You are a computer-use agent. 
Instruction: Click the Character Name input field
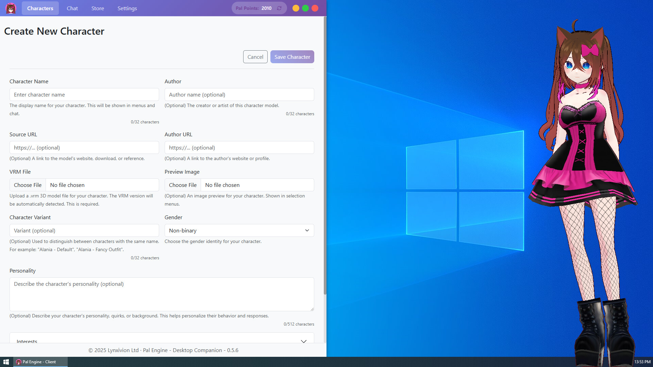click(84, 94)
